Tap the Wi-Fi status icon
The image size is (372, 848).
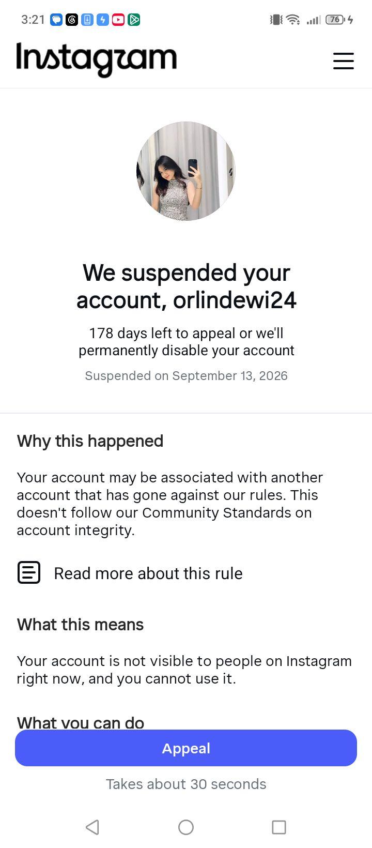(x=293, y=20)
